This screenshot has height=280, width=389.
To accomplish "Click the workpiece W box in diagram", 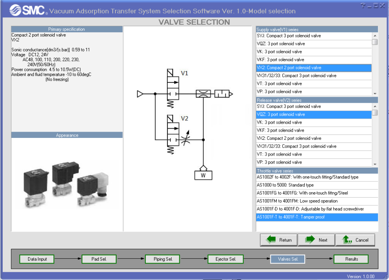I will (203, 175).
